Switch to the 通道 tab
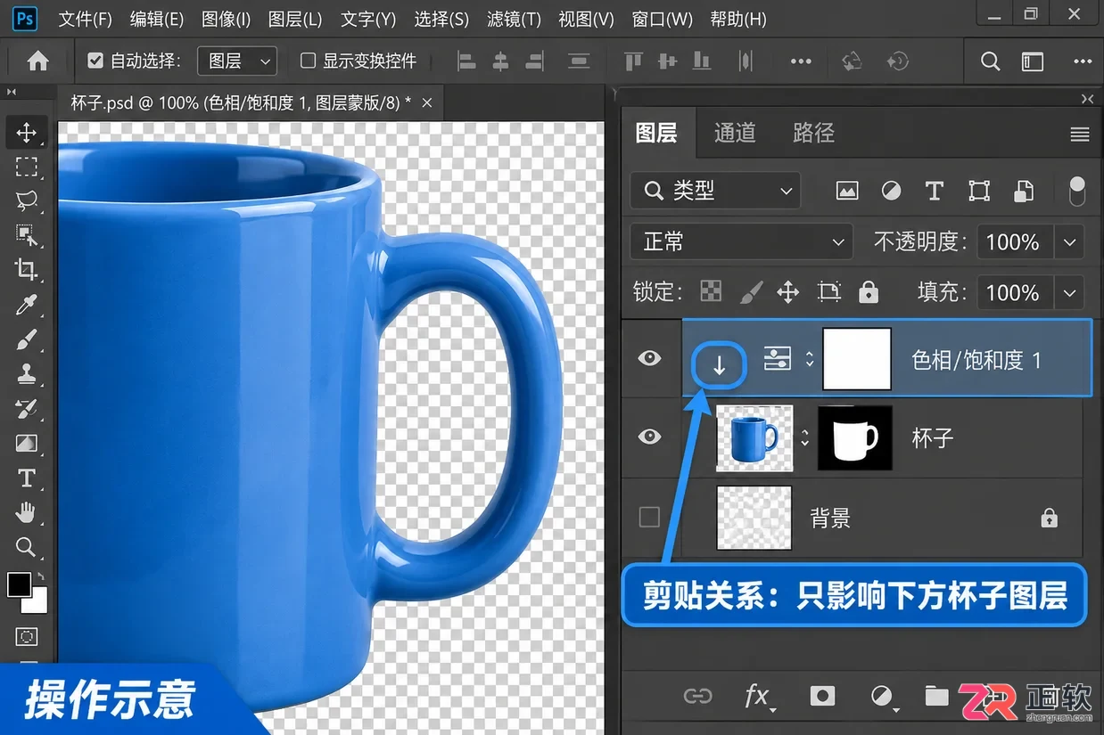Image resolution: width=1104 pixels, height=735 pixels. [x=735, y=133]
